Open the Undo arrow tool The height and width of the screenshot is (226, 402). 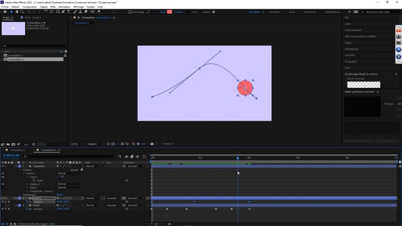46,12
